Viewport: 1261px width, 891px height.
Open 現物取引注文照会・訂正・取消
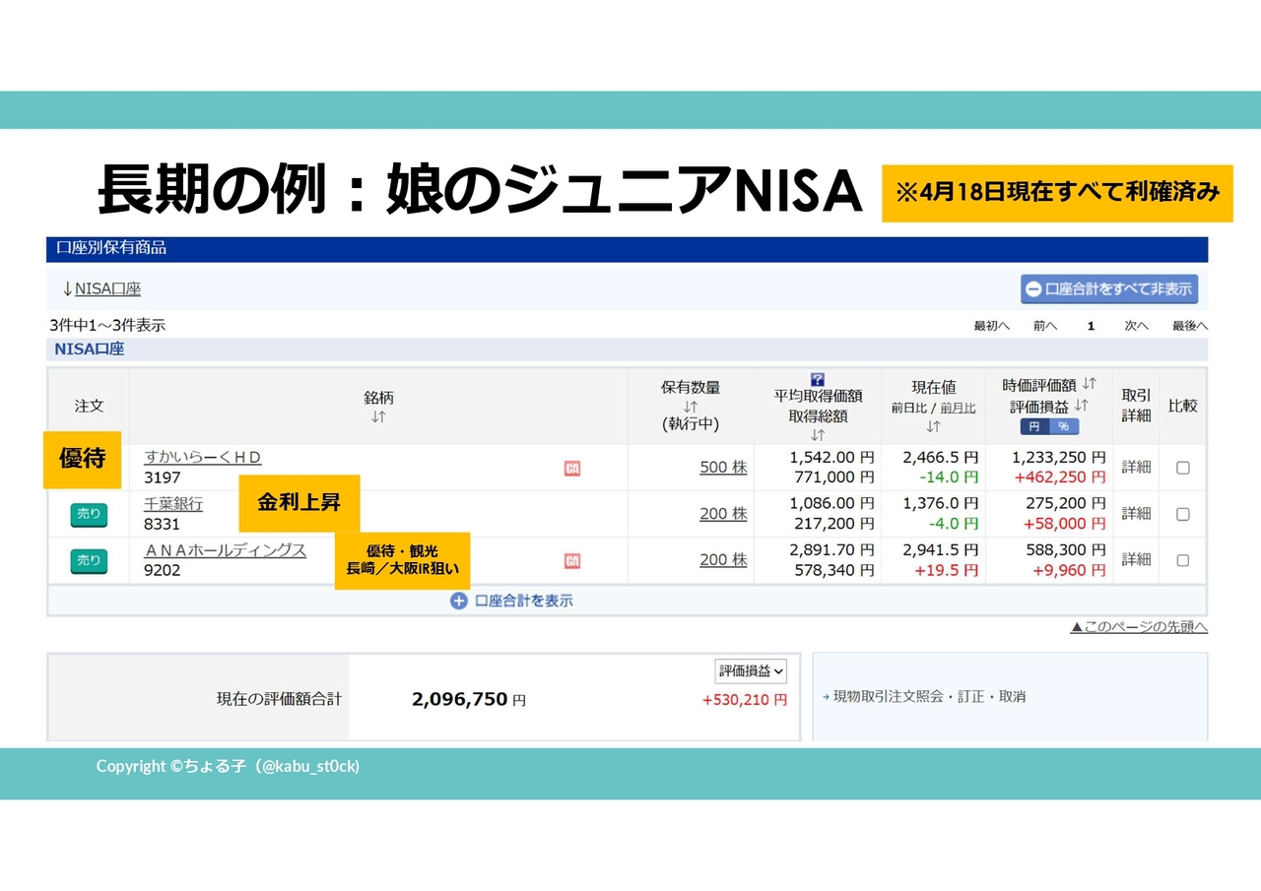(929, 697)
